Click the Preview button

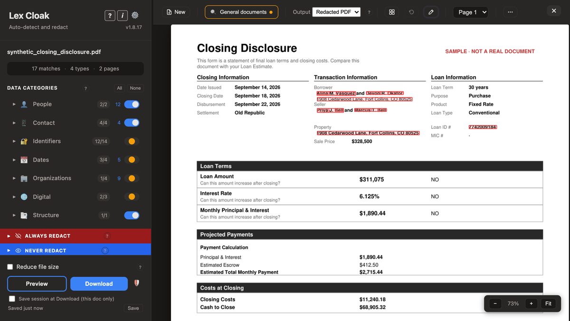37,283
